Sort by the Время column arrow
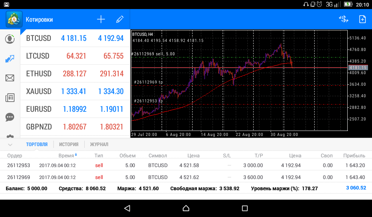 coord(76,155)
